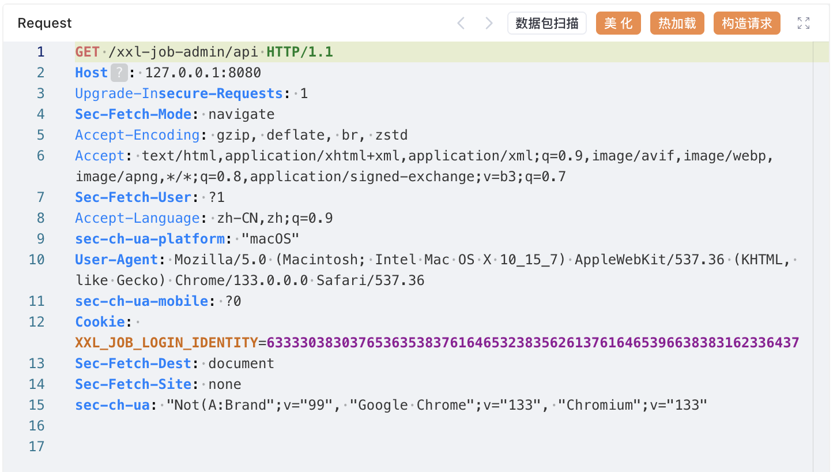Click the next request arrow
This screenshot has height=472, width=837.
click(489, 23)
